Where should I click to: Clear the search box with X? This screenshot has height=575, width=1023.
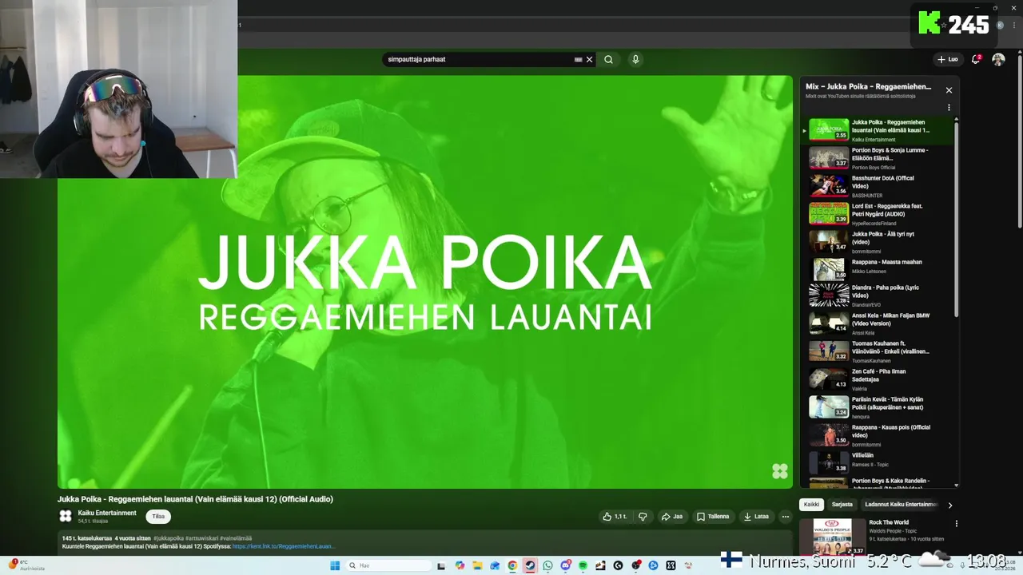pos(590,59)
